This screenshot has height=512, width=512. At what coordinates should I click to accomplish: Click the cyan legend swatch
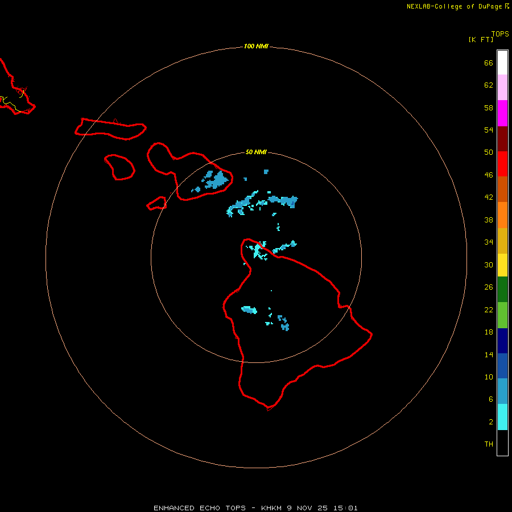tap(502, 417)
